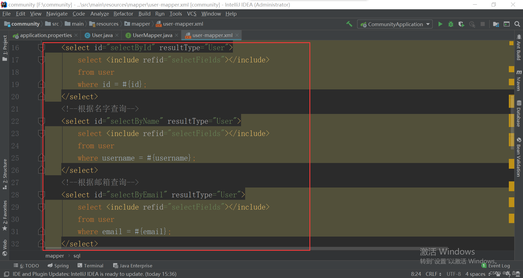Place cursor on the selectByEmail id value
The height and width of the screenshot is (278, 523).
136,195
